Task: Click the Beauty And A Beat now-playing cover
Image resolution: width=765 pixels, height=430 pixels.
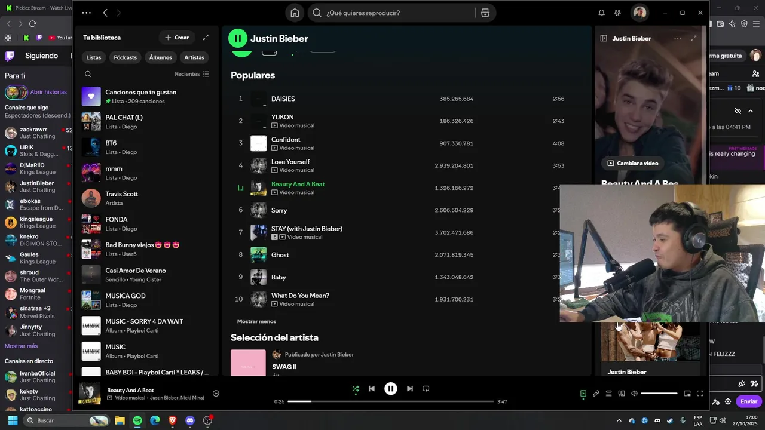Action: tap(90, 393)
